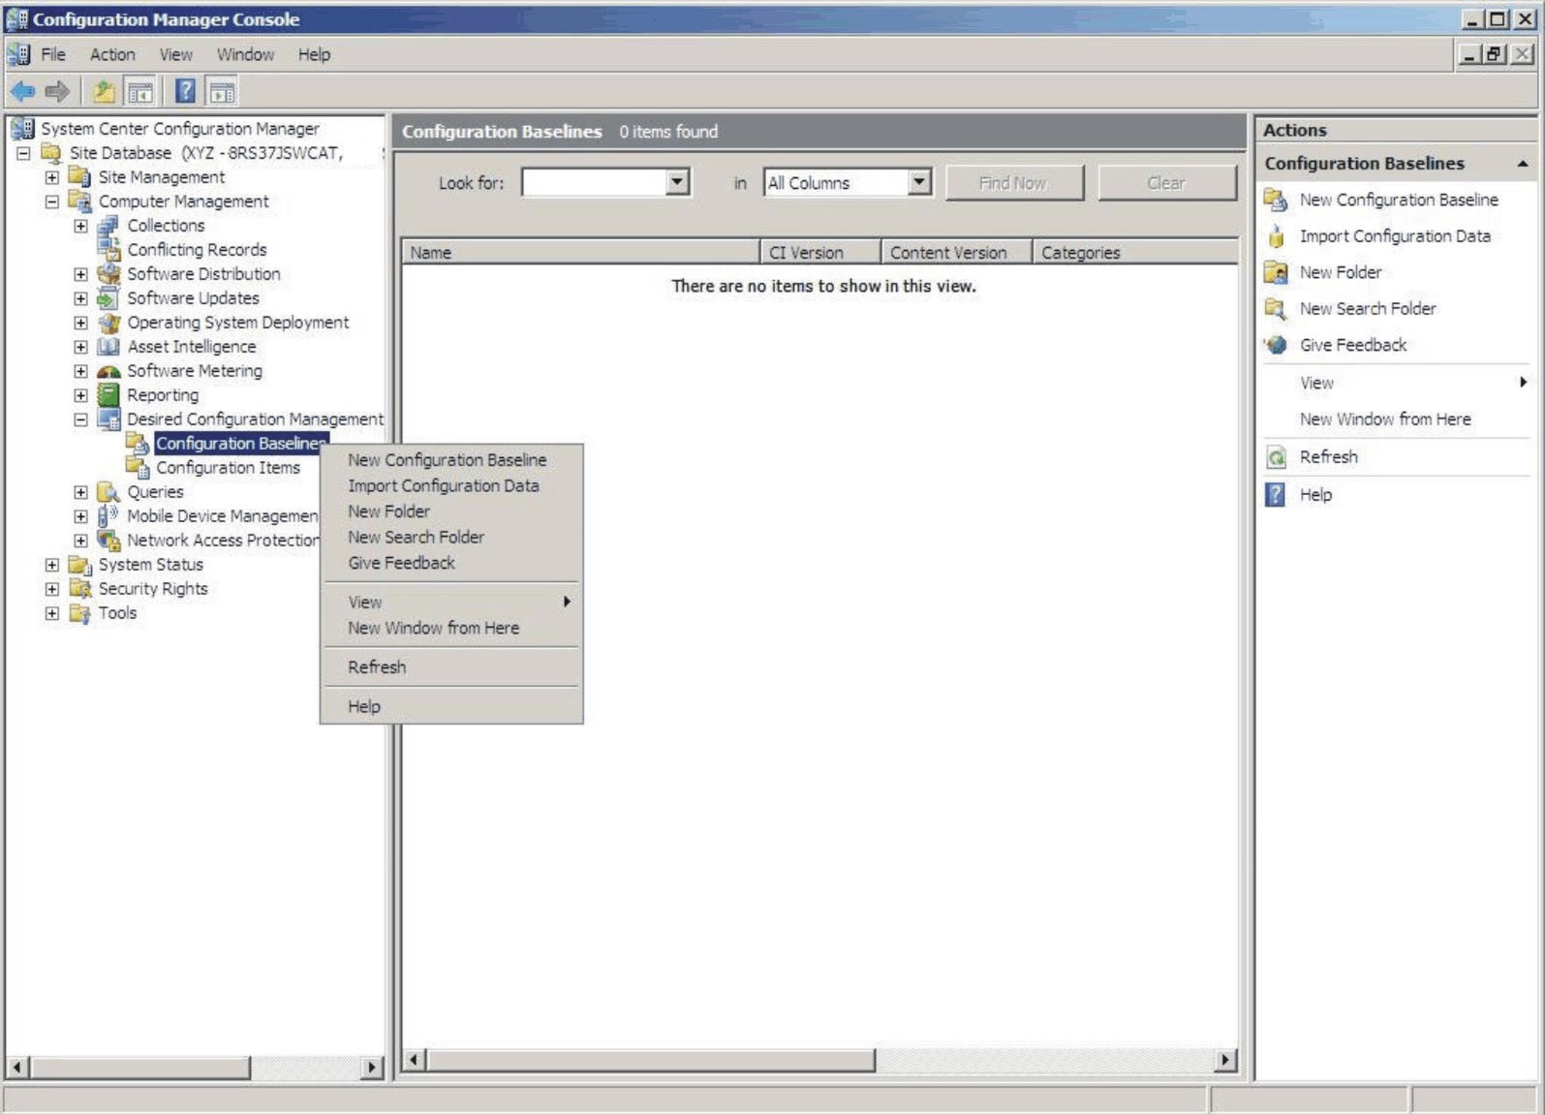Screen dimensions: 1545x1115
Task: Collapse the Site Database node
Action: coord(23,153)
